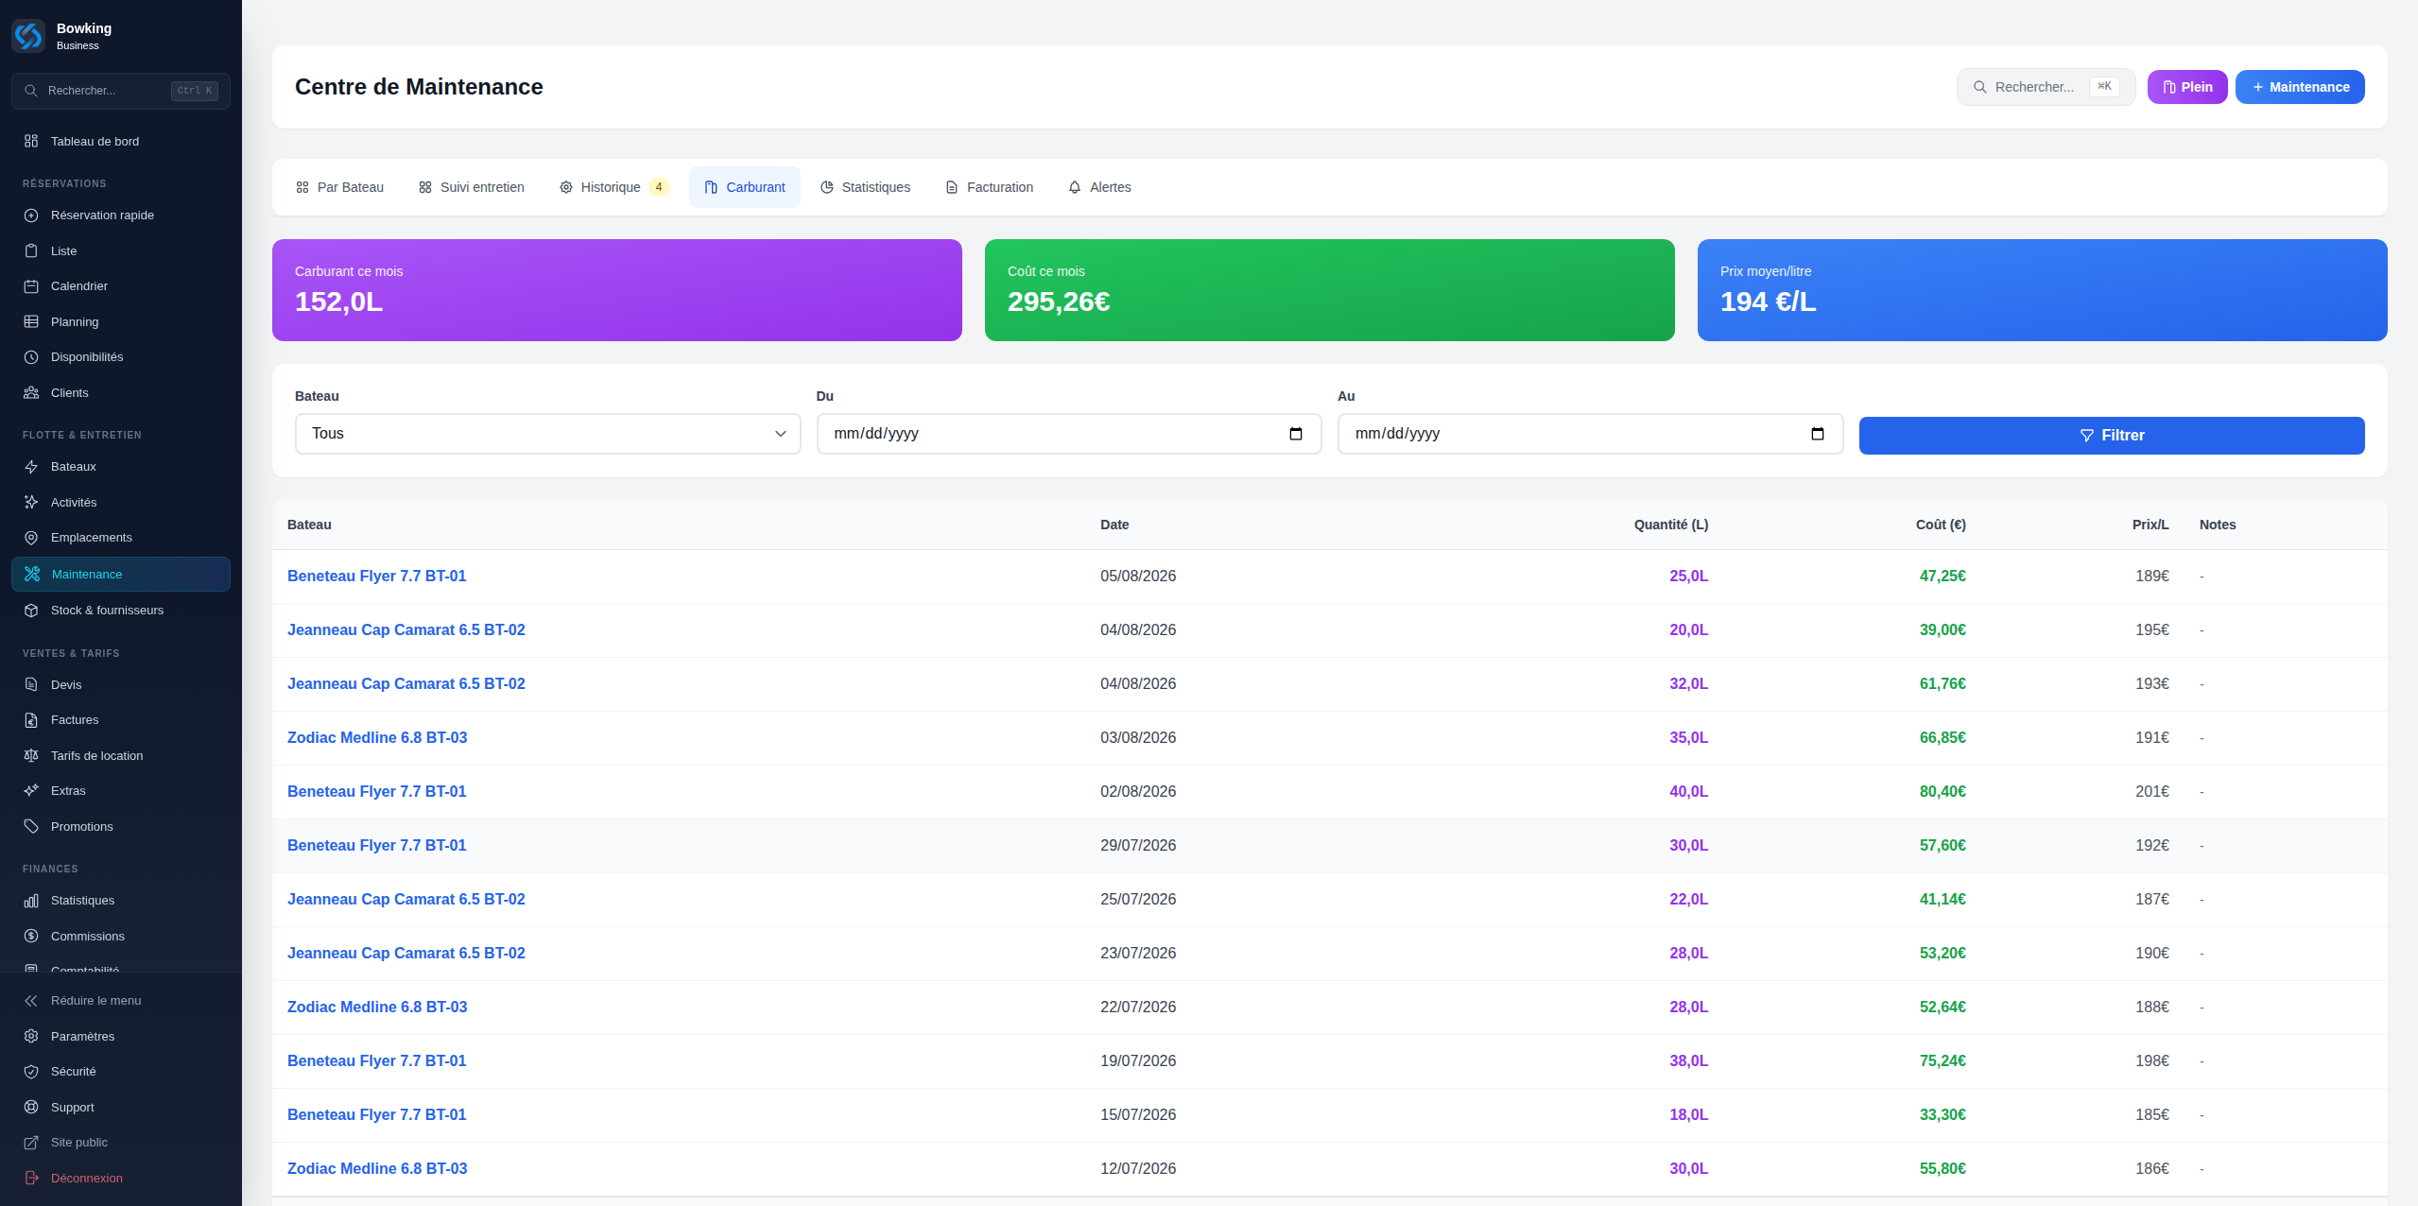The width and height of the screenshot is (2418, 1206).
Task: Open Paramètres via the gear icon
Action: tap(31, 1037)
